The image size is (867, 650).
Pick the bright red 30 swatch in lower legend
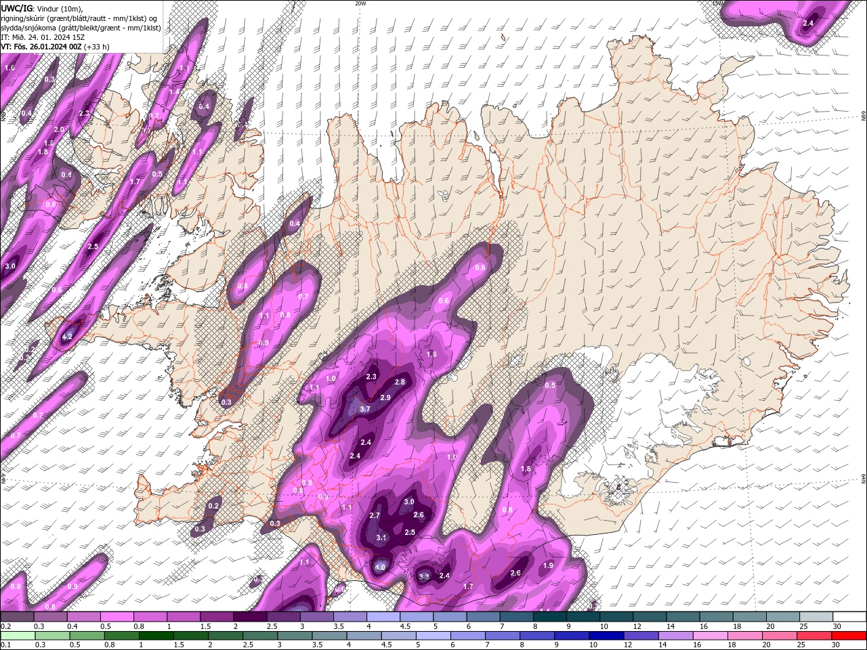click(x=849, y=636)
